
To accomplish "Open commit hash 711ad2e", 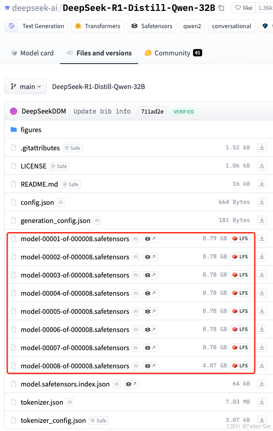I will 152,111.
